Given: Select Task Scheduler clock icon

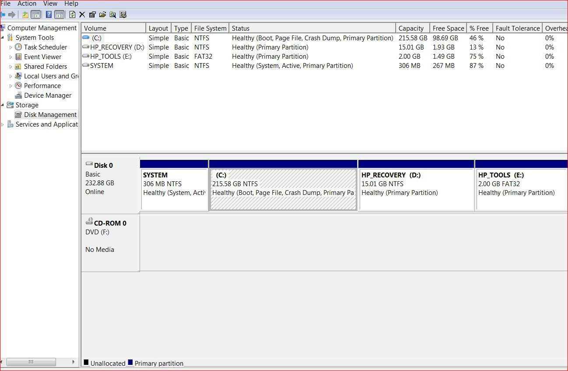Looking at the screenshot, I should tap(18, 47).
